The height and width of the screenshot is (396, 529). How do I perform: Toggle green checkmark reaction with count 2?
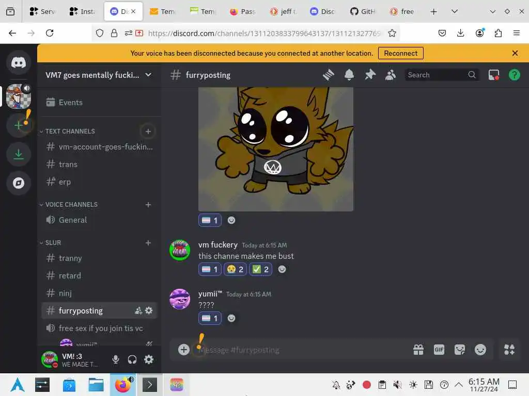(x=260, y=269)
